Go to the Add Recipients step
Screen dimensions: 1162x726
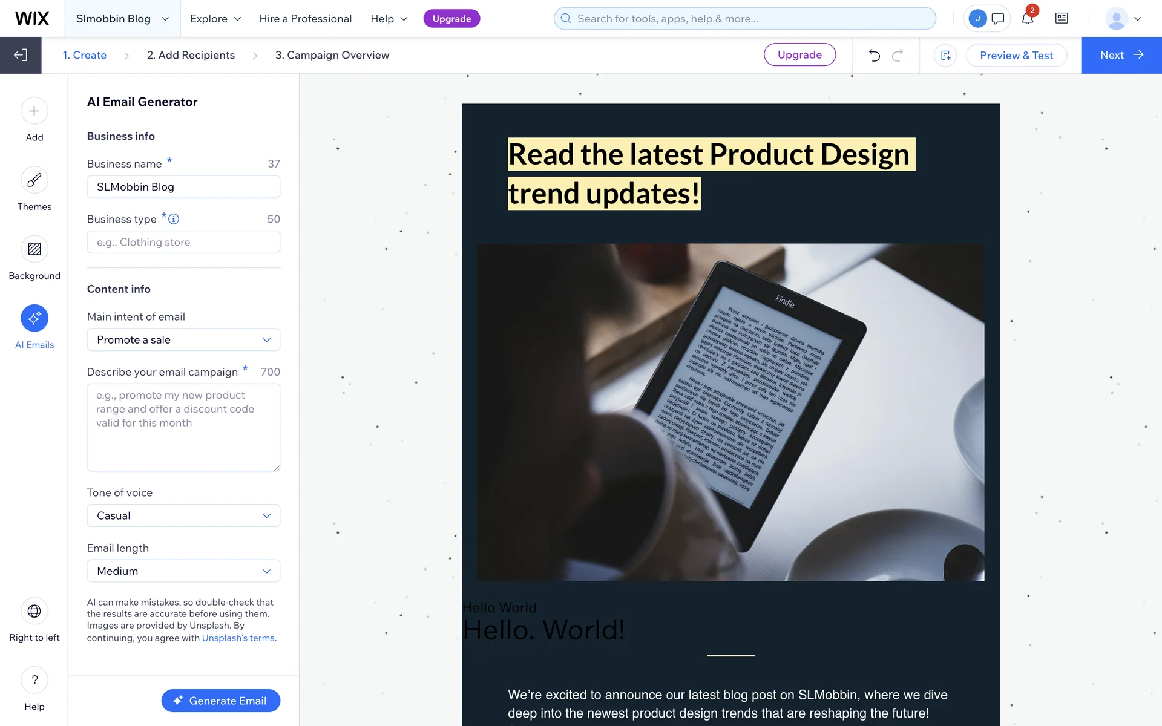[191, 55]
